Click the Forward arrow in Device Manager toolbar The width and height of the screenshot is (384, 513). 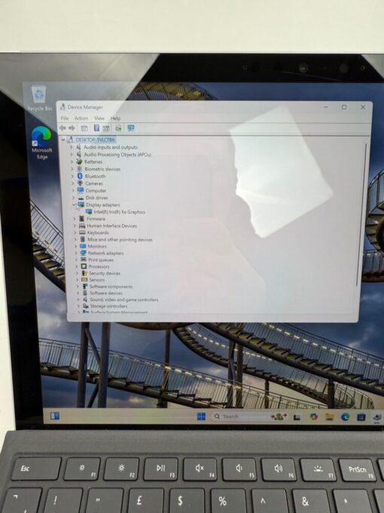click(72, 128)
